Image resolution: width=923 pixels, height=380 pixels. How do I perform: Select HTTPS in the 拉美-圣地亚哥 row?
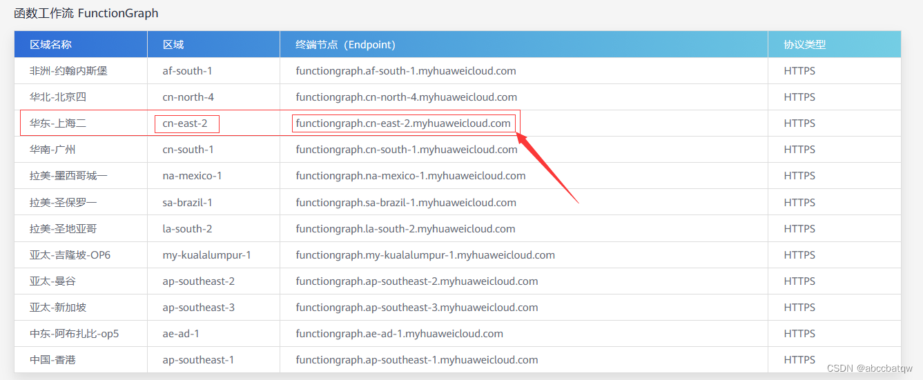(799, 229)
